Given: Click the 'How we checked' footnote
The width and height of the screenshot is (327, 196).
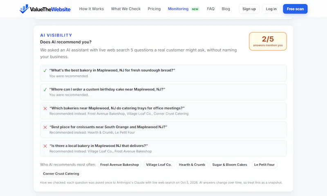Looking at the screenshot, I should pos(161,182).
